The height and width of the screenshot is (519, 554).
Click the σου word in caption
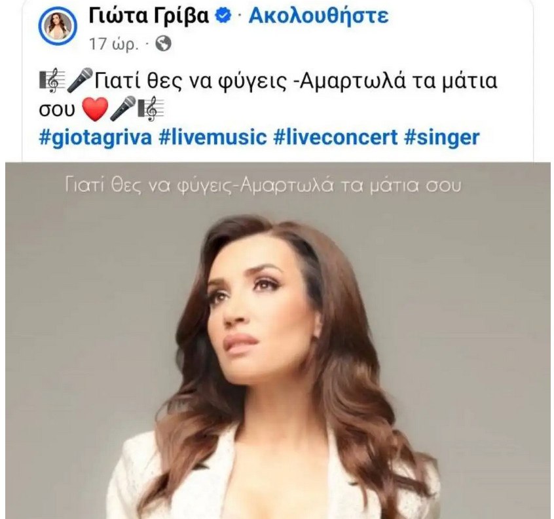(57, 110)
